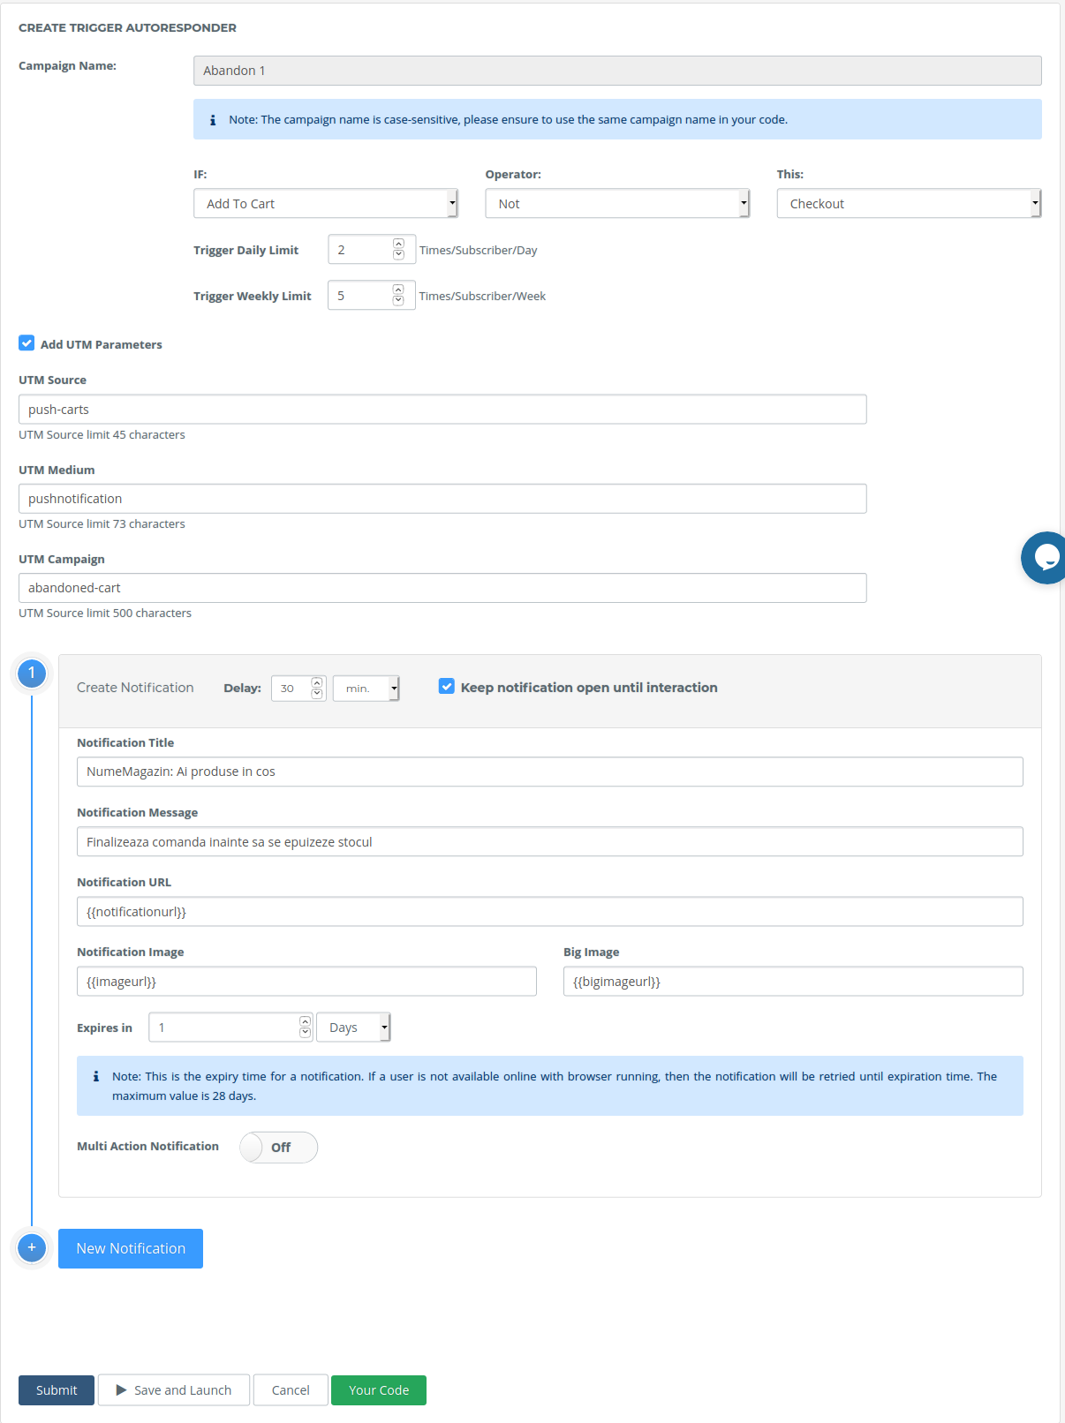Open the This dropdown showing Checkout

click(x=909, y=204)
